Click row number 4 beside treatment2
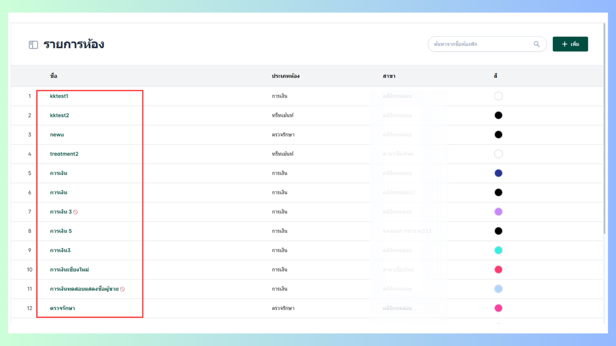The width and height of the screenshot is (616, 346). pos(30,154)
